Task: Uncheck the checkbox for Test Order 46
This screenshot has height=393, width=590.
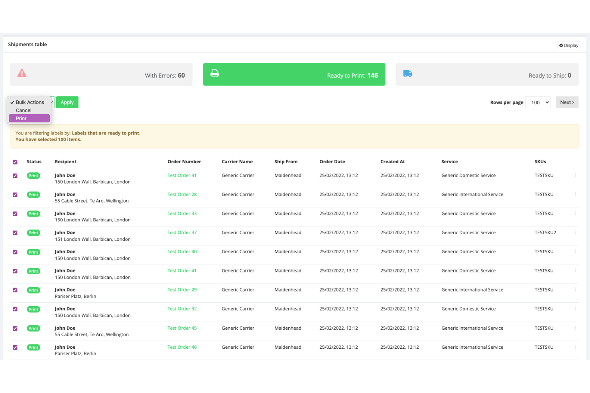Action: click(x=15, y=348)
